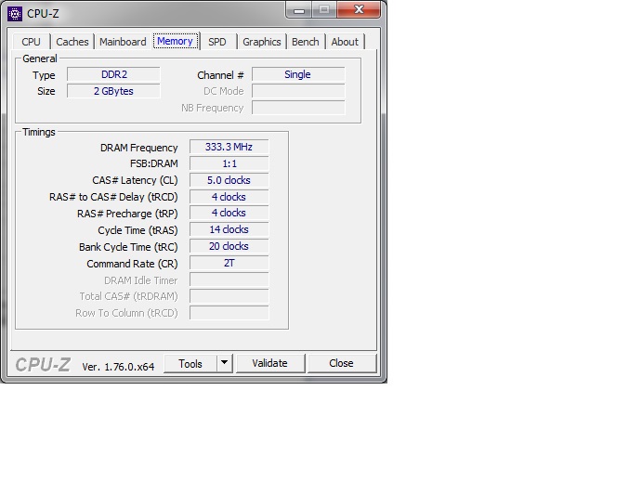
Task: Select the Memory tab
Action: click(176, 41)
